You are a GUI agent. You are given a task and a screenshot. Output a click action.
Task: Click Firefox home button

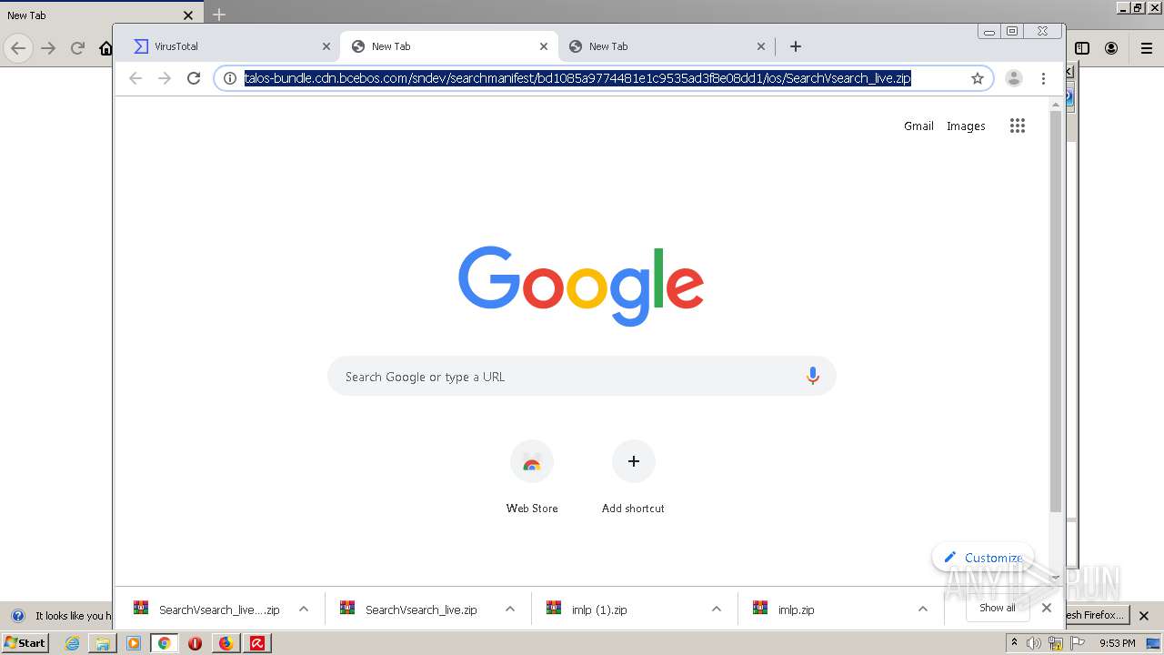[x=105, y=48]
